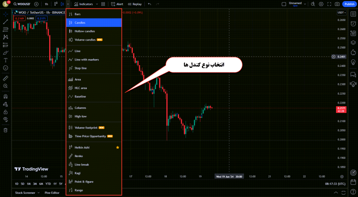This screenshot has height=197, width=358.
Task: Select the Bars chart type
Action: 94,14
